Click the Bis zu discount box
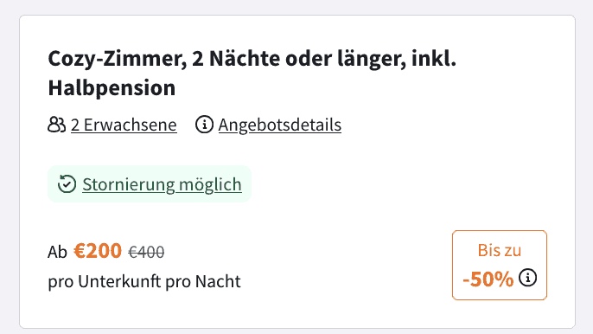The image size is (593, 334). coord(500,265)
